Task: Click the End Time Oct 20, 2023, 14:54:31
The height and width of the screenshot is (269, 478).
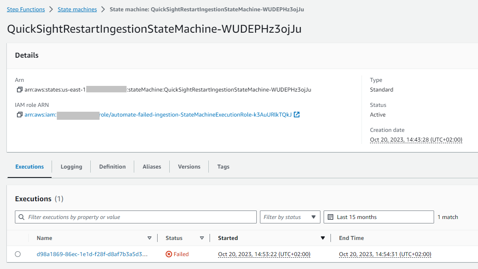Action: pyautogui.click(x=385, y=254)
